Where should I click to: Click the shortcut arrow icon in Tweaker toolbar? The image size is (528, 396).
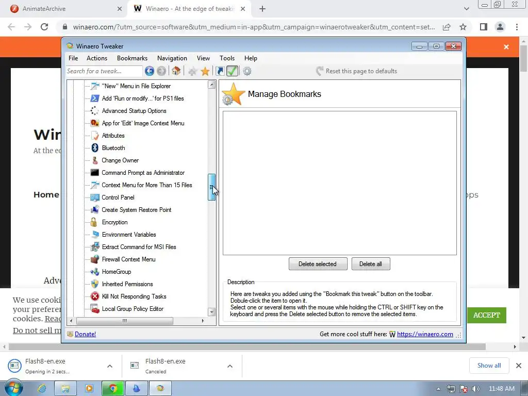coord(220,71)
